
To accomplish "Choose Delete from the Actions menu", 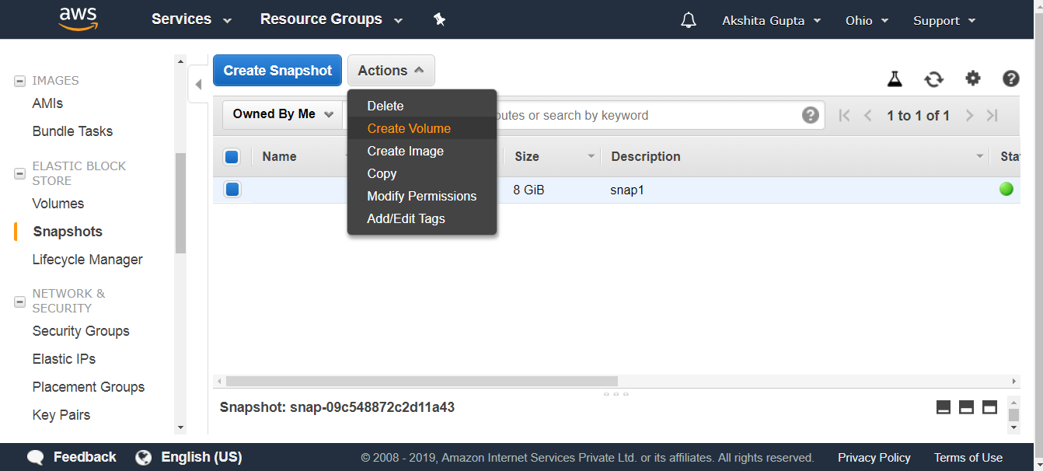I will click(x=422, y=106).
